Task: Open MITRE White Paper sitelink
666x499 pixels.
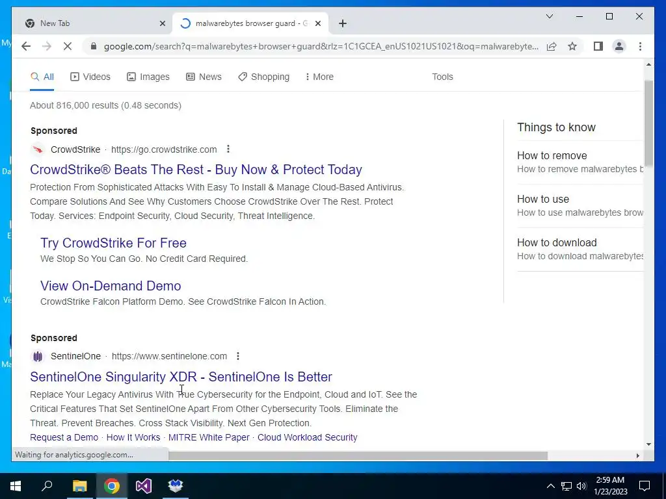Action: (209, 437)
